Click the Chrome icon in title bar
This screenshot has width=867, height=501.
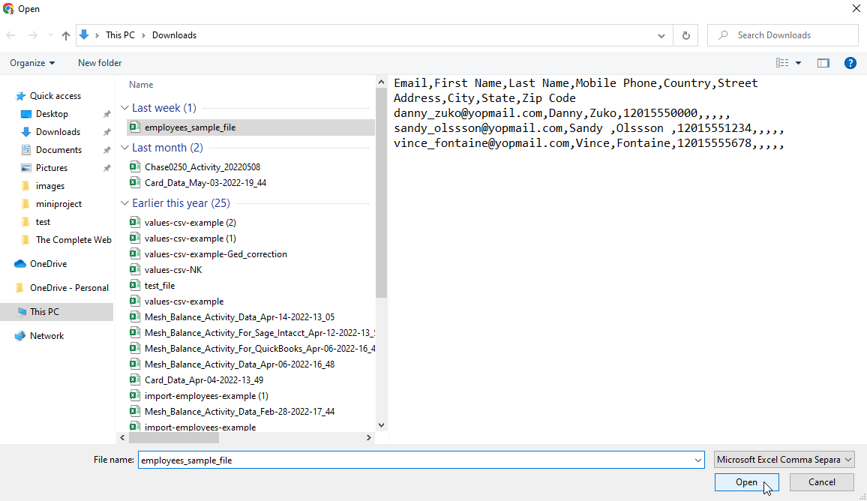(x=8, y=9)
